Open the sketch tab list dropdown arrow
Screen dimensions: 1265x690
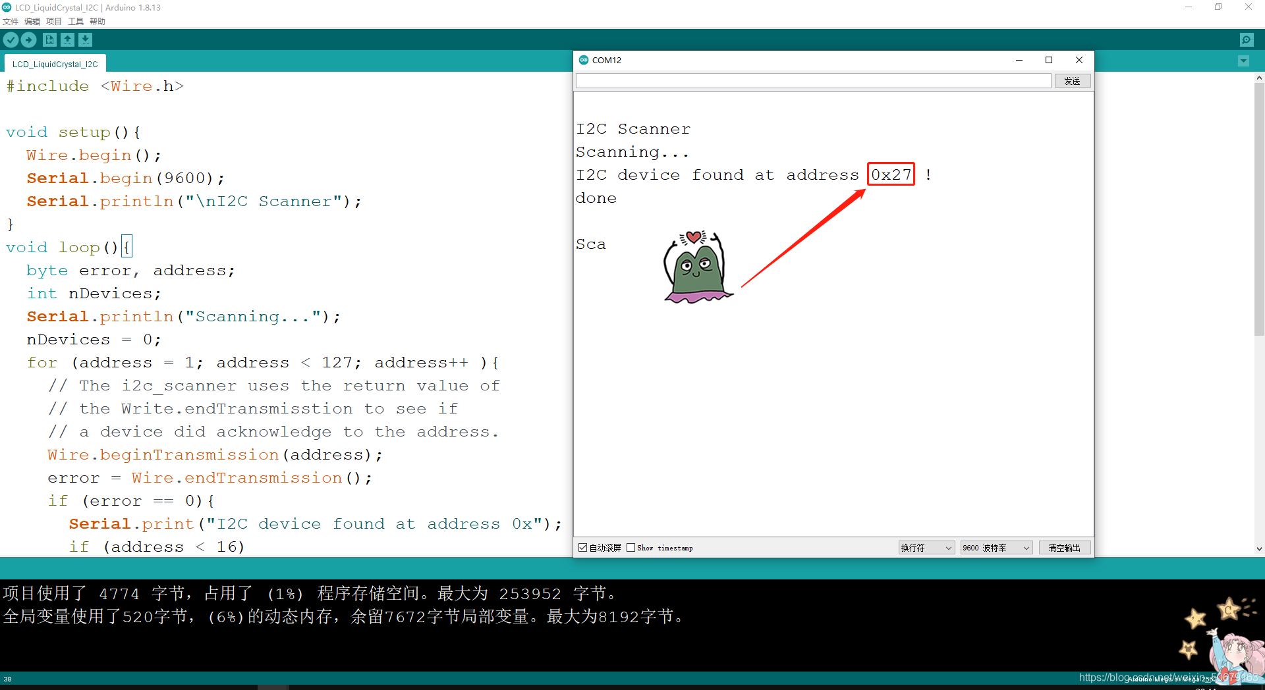point(1243,61)
